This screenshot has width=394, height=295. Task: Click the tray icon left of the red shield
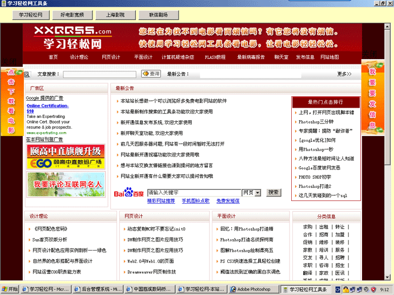[367, 289]
